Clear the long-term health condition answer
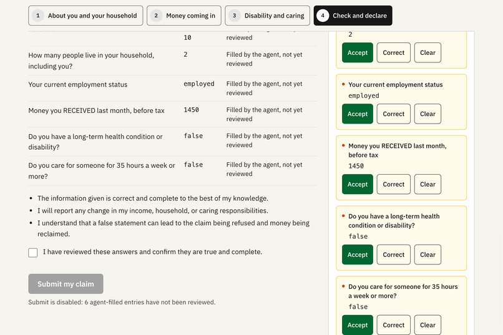 [x=427, y=255]
